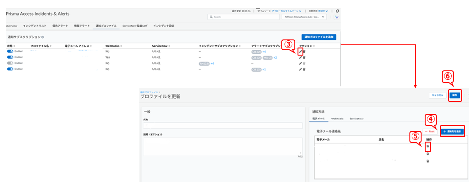Toggle the third profile's Enabled switch
The width and height of the screenshot is (471, 182).
tap(10, 63)
